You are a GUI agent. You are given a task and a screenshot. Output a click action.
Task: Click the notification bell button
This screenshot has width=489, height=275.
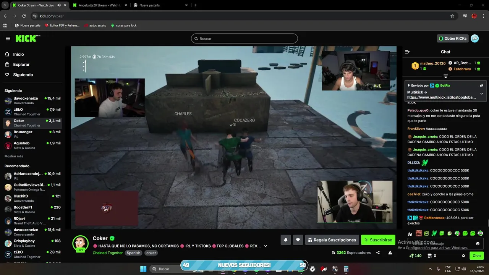285,240
